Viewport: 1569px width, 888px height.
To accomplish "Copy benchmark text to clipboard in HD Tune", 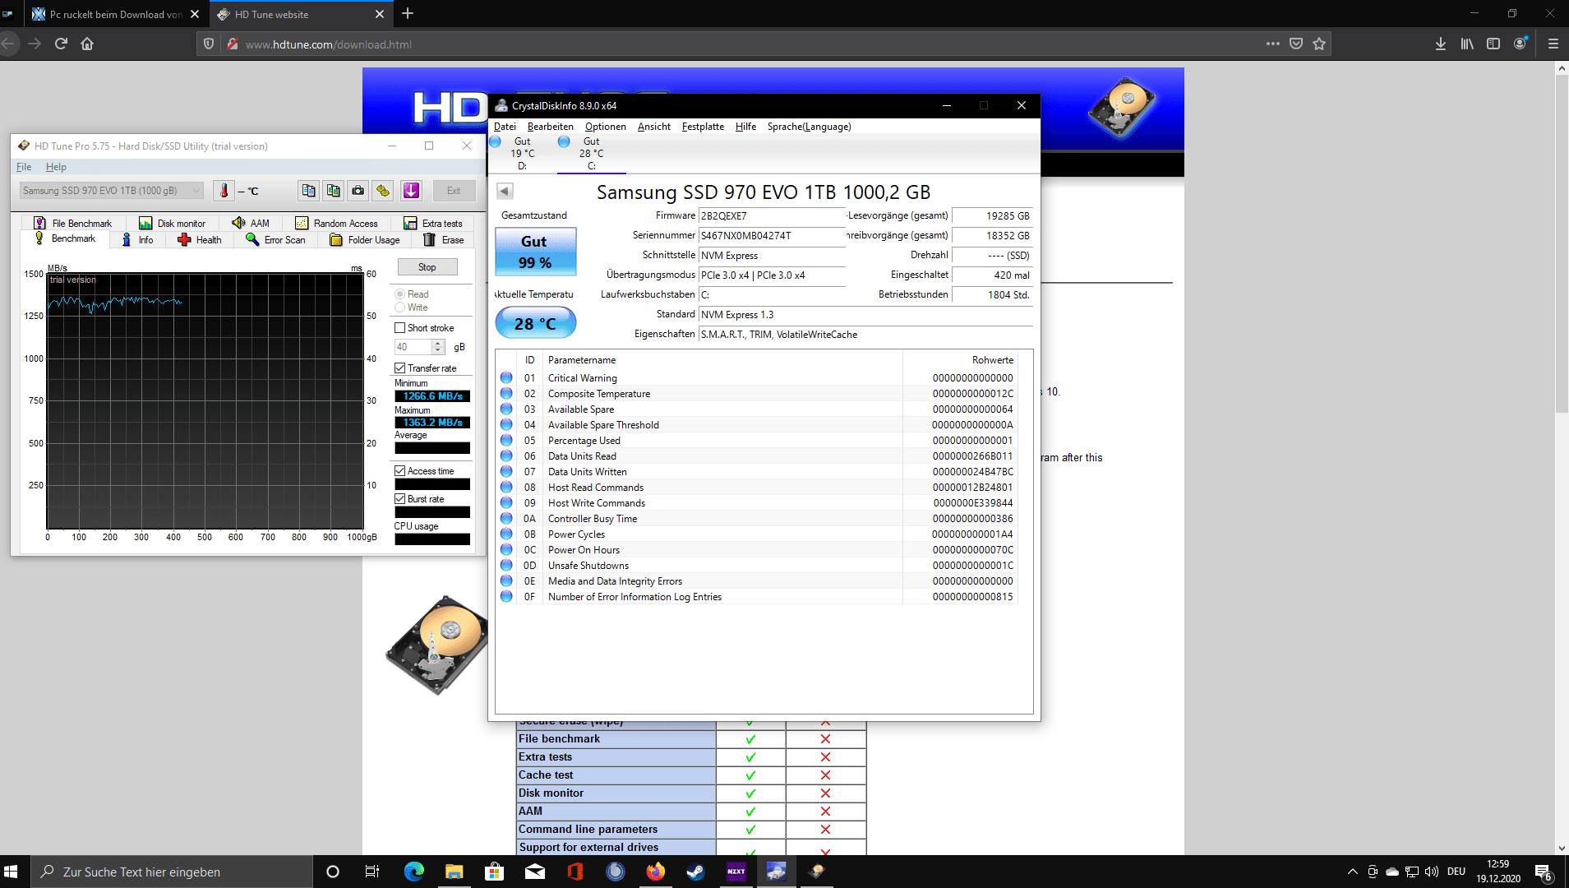I will tap(308, 191).
